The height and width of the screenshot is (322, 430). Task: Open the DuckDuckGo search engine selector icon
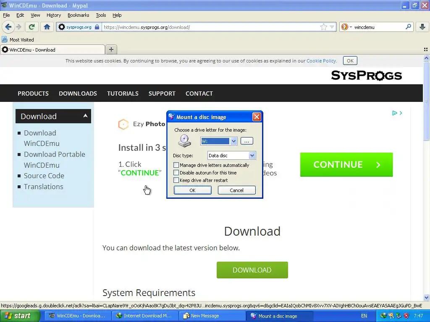[345, 27]
